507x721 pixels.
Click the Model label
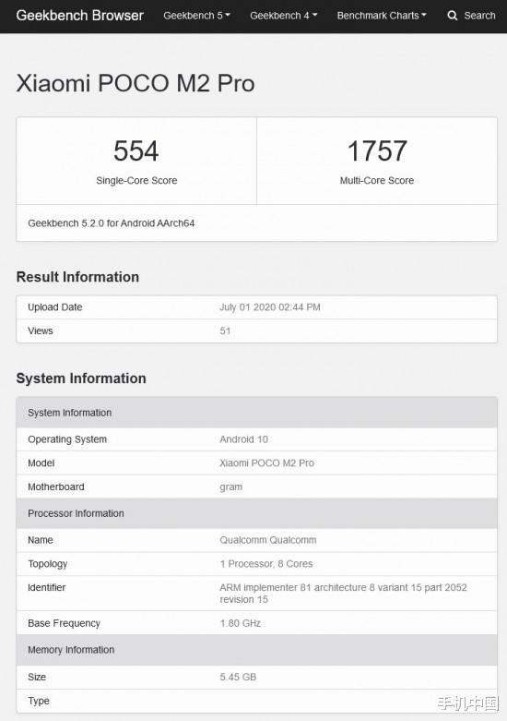coord(41,463)
